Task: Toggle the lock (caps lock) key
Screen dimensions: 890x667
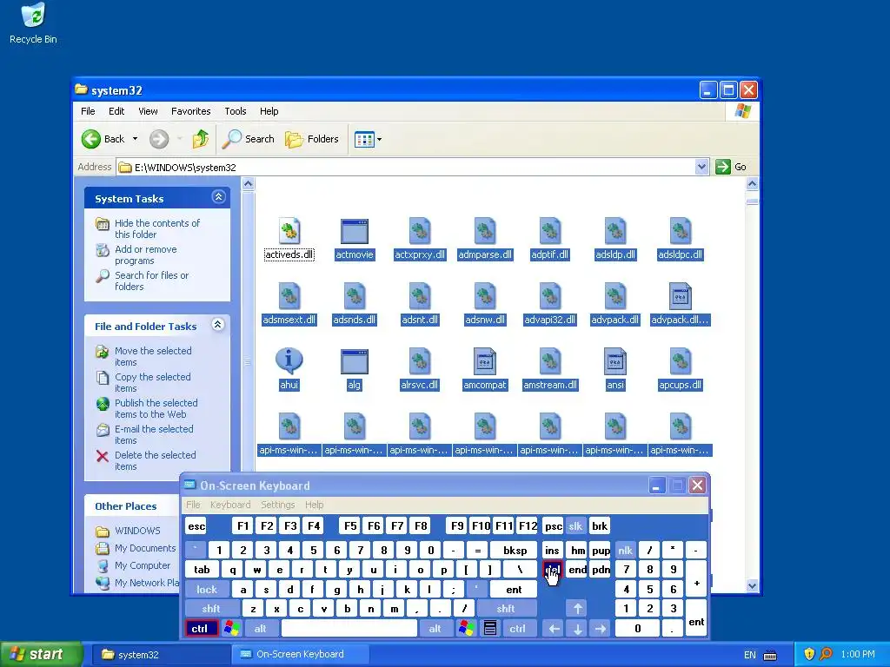Action: click(x=207, y=590)
